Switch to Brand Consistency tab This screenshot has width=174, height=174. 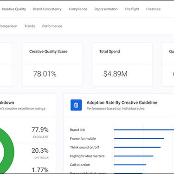[x=47, y=9]
